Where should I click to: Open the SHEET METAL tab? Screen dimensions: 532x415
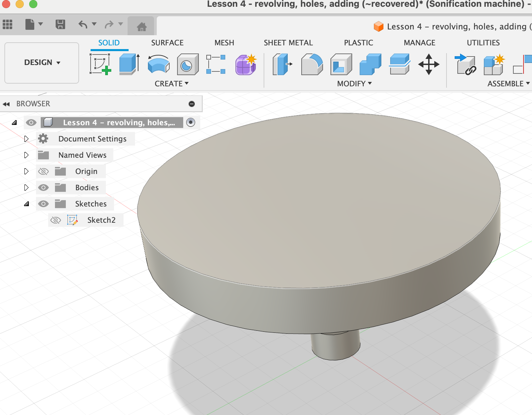click(x=288, y=43)
